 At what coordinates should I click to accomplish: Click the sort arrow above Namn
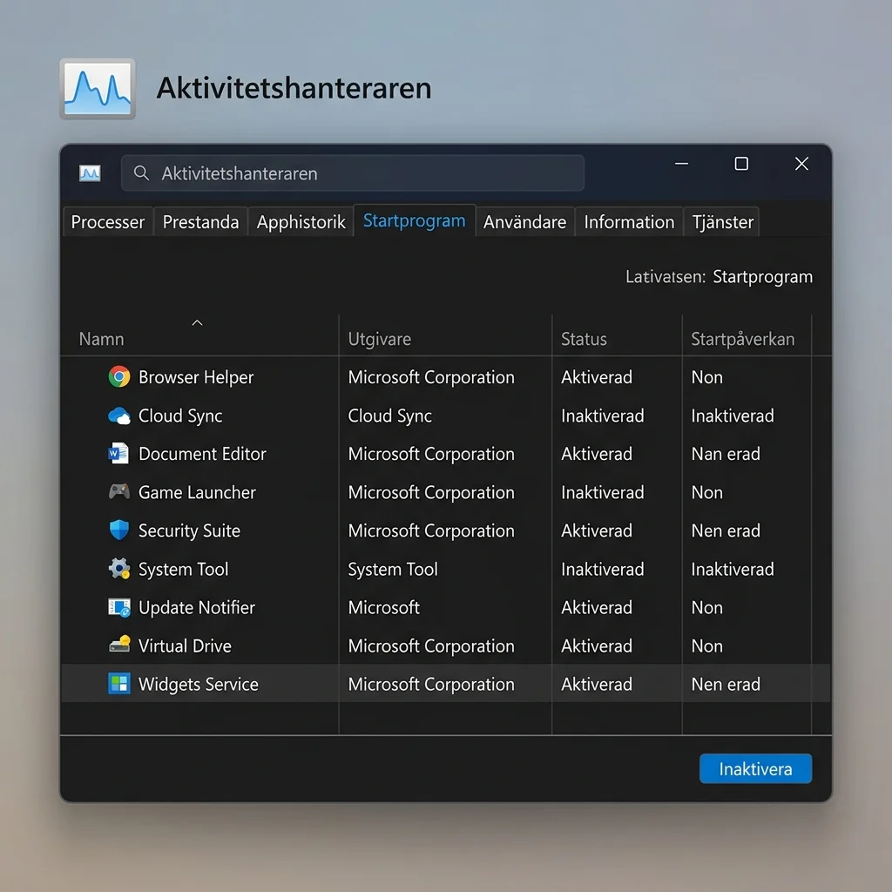click(x=197, y=322)
